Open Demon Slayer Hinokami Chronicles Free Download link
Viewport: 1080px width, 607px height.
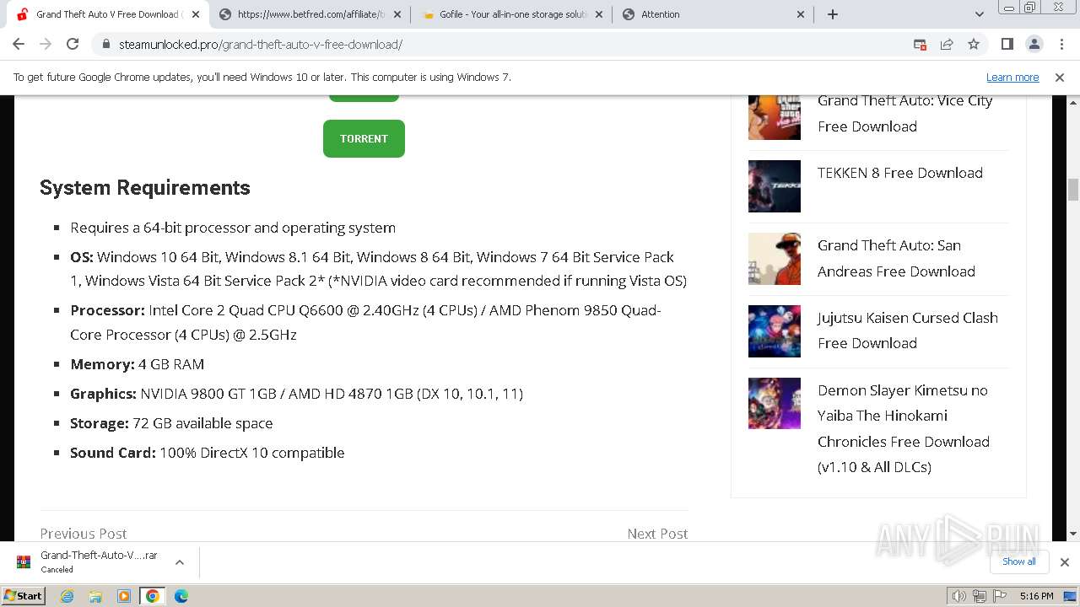(904, 428)
